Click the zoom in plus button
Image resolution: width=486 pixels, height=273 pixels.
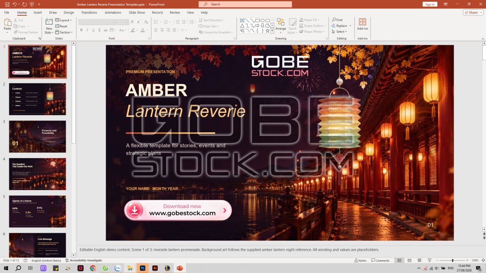pos(467,260)
